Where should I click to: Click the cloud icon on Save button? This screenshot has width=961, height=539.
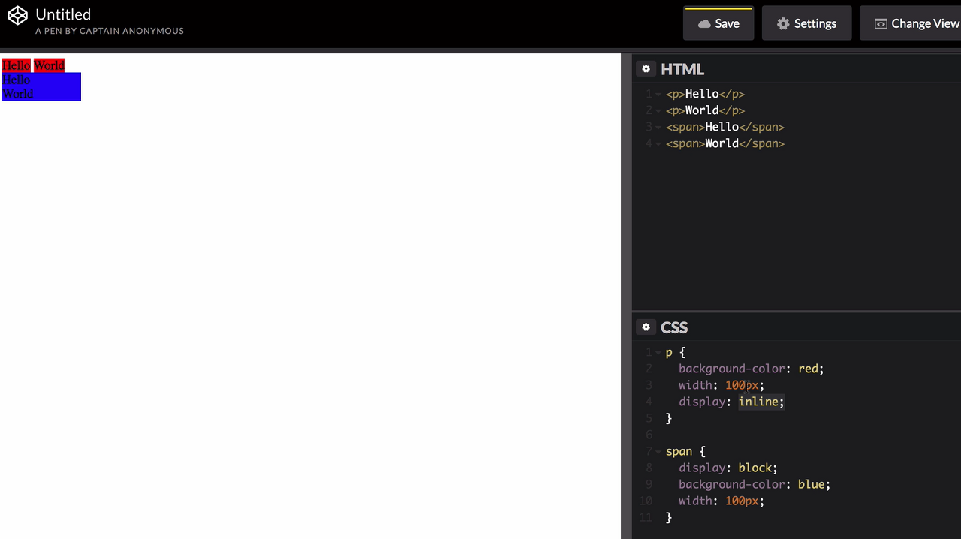tap(703, 24)
